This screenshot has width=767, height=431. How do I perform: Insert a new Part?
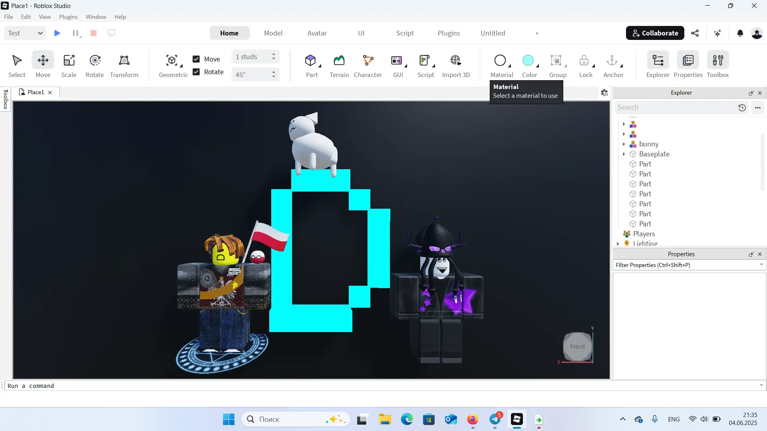(310, 66)
